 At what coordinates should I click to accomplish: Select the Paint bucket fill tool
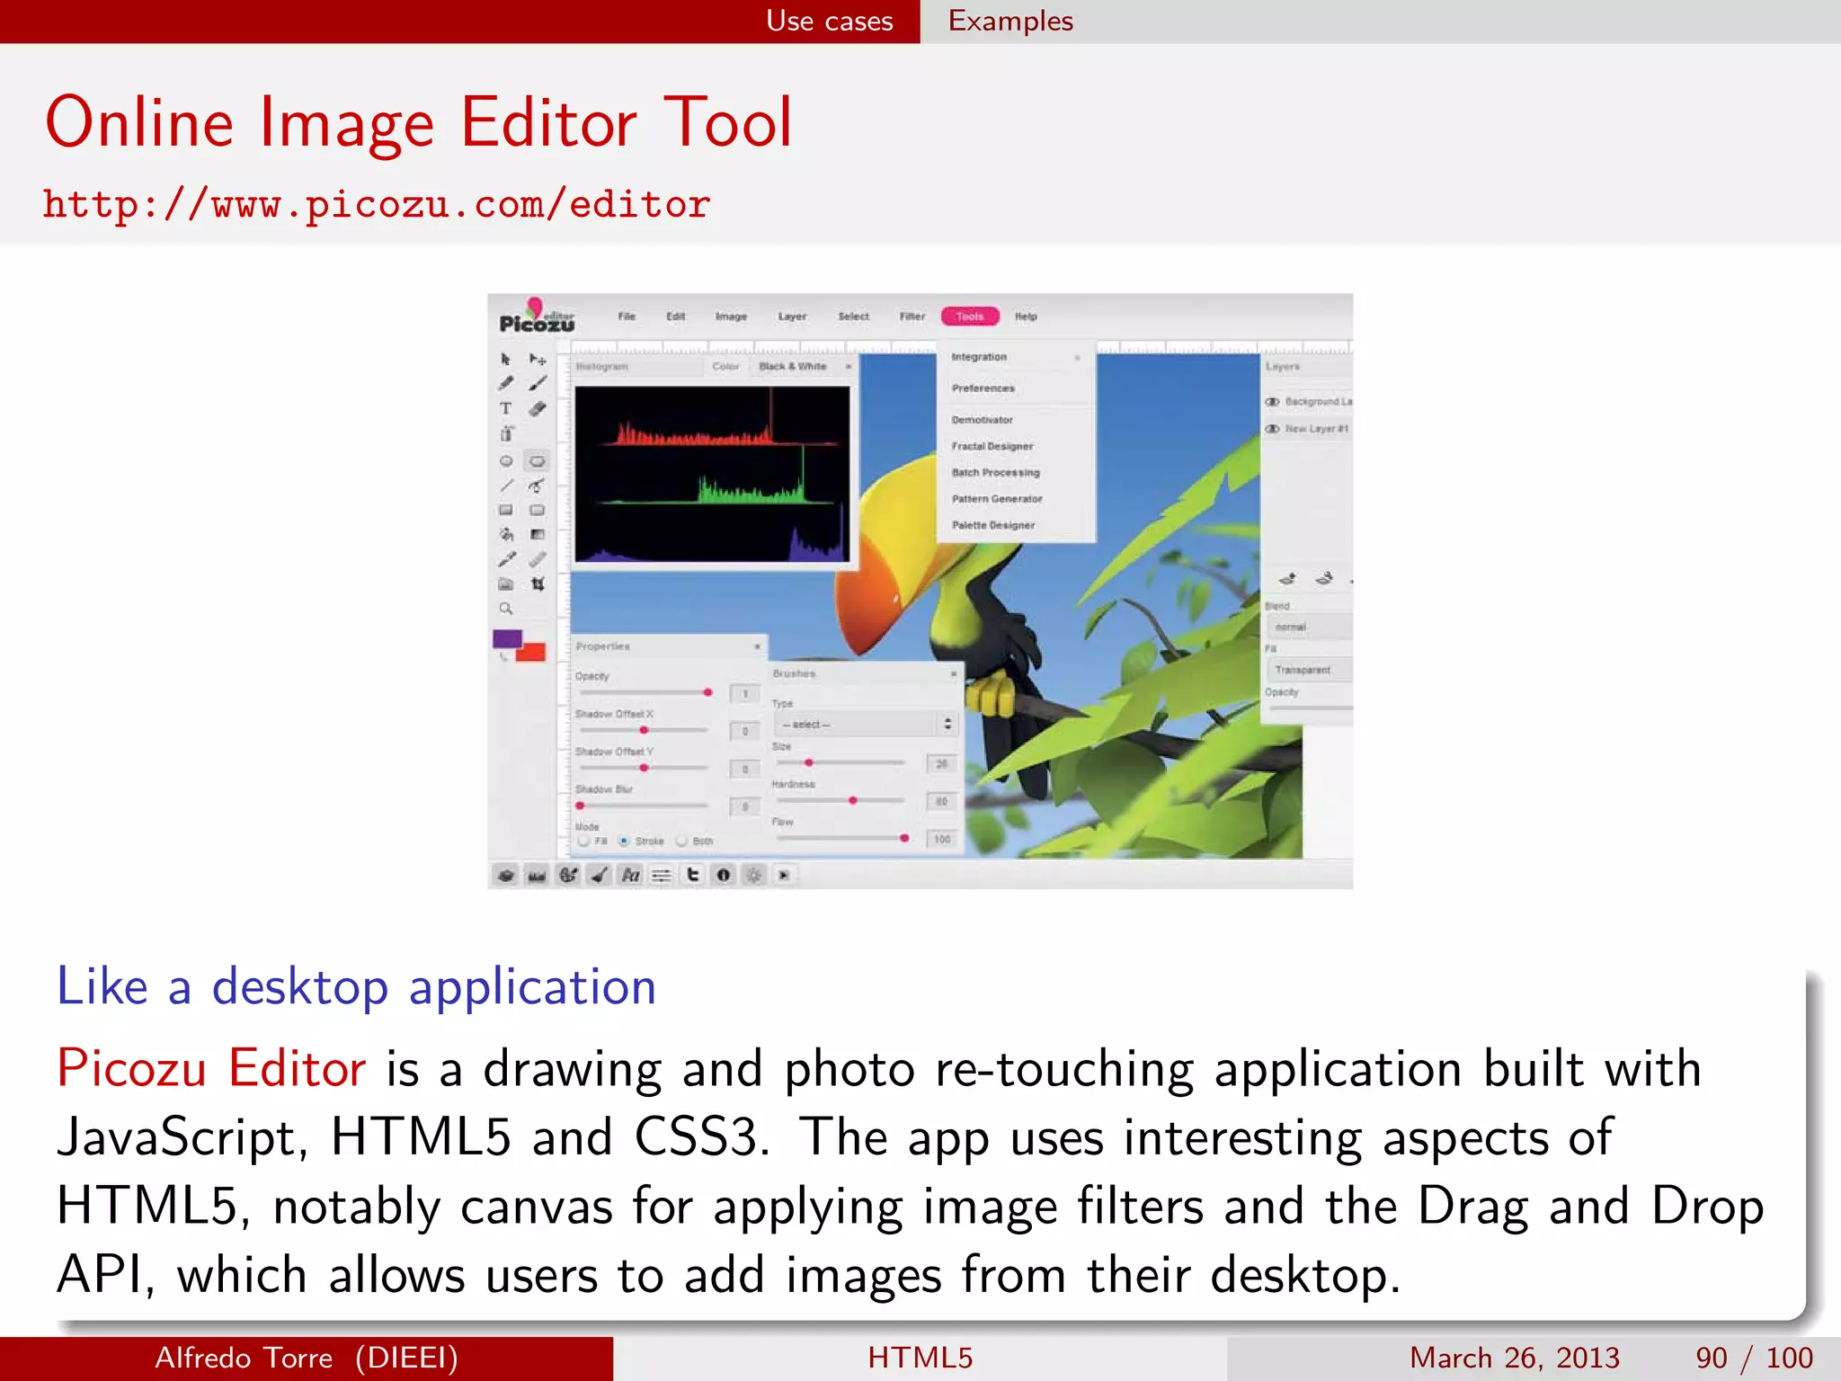(x=506, y=534)
